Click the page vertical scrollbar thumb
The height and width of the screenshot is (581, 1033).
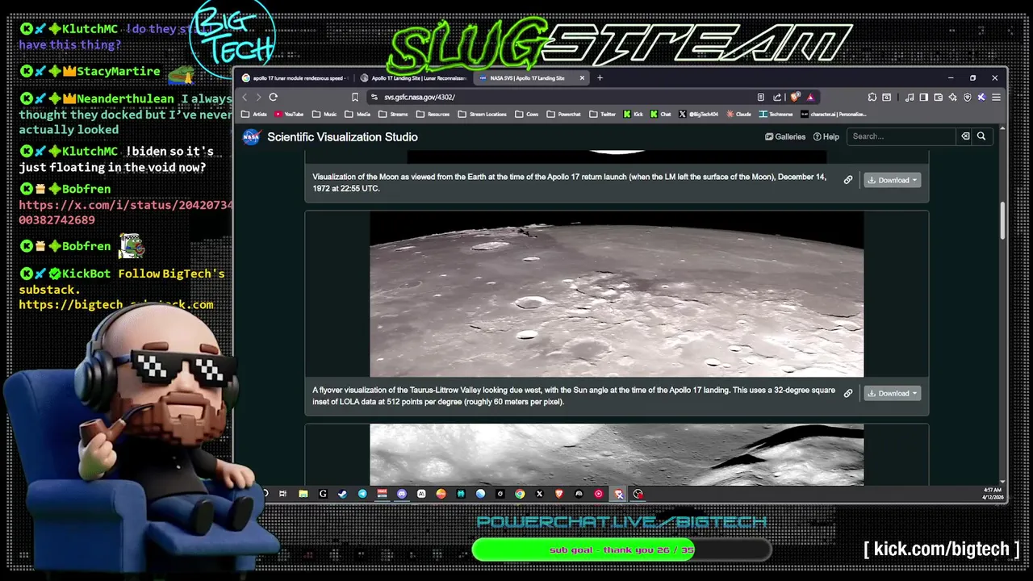point(1003,220)
